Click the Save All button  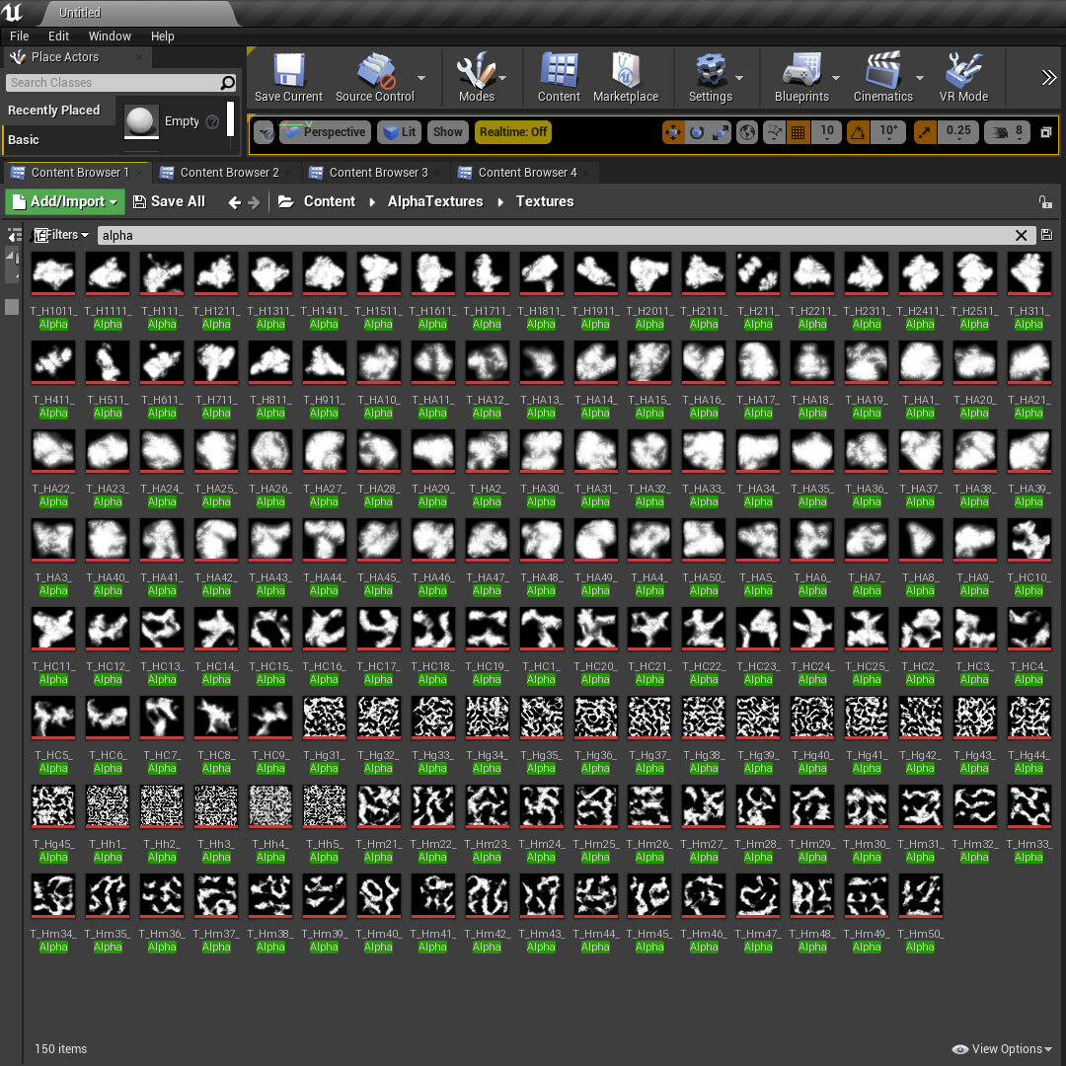[x=169, y=202]
